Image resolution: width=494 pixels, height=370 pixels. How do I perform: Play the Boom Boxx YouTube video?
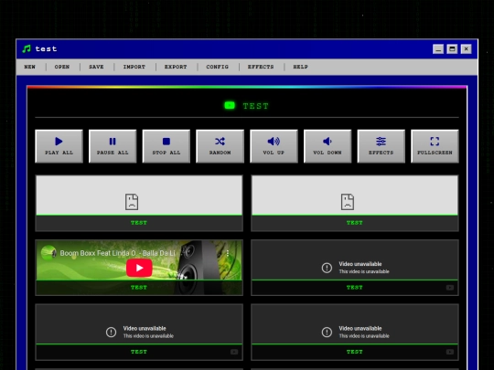139,268
